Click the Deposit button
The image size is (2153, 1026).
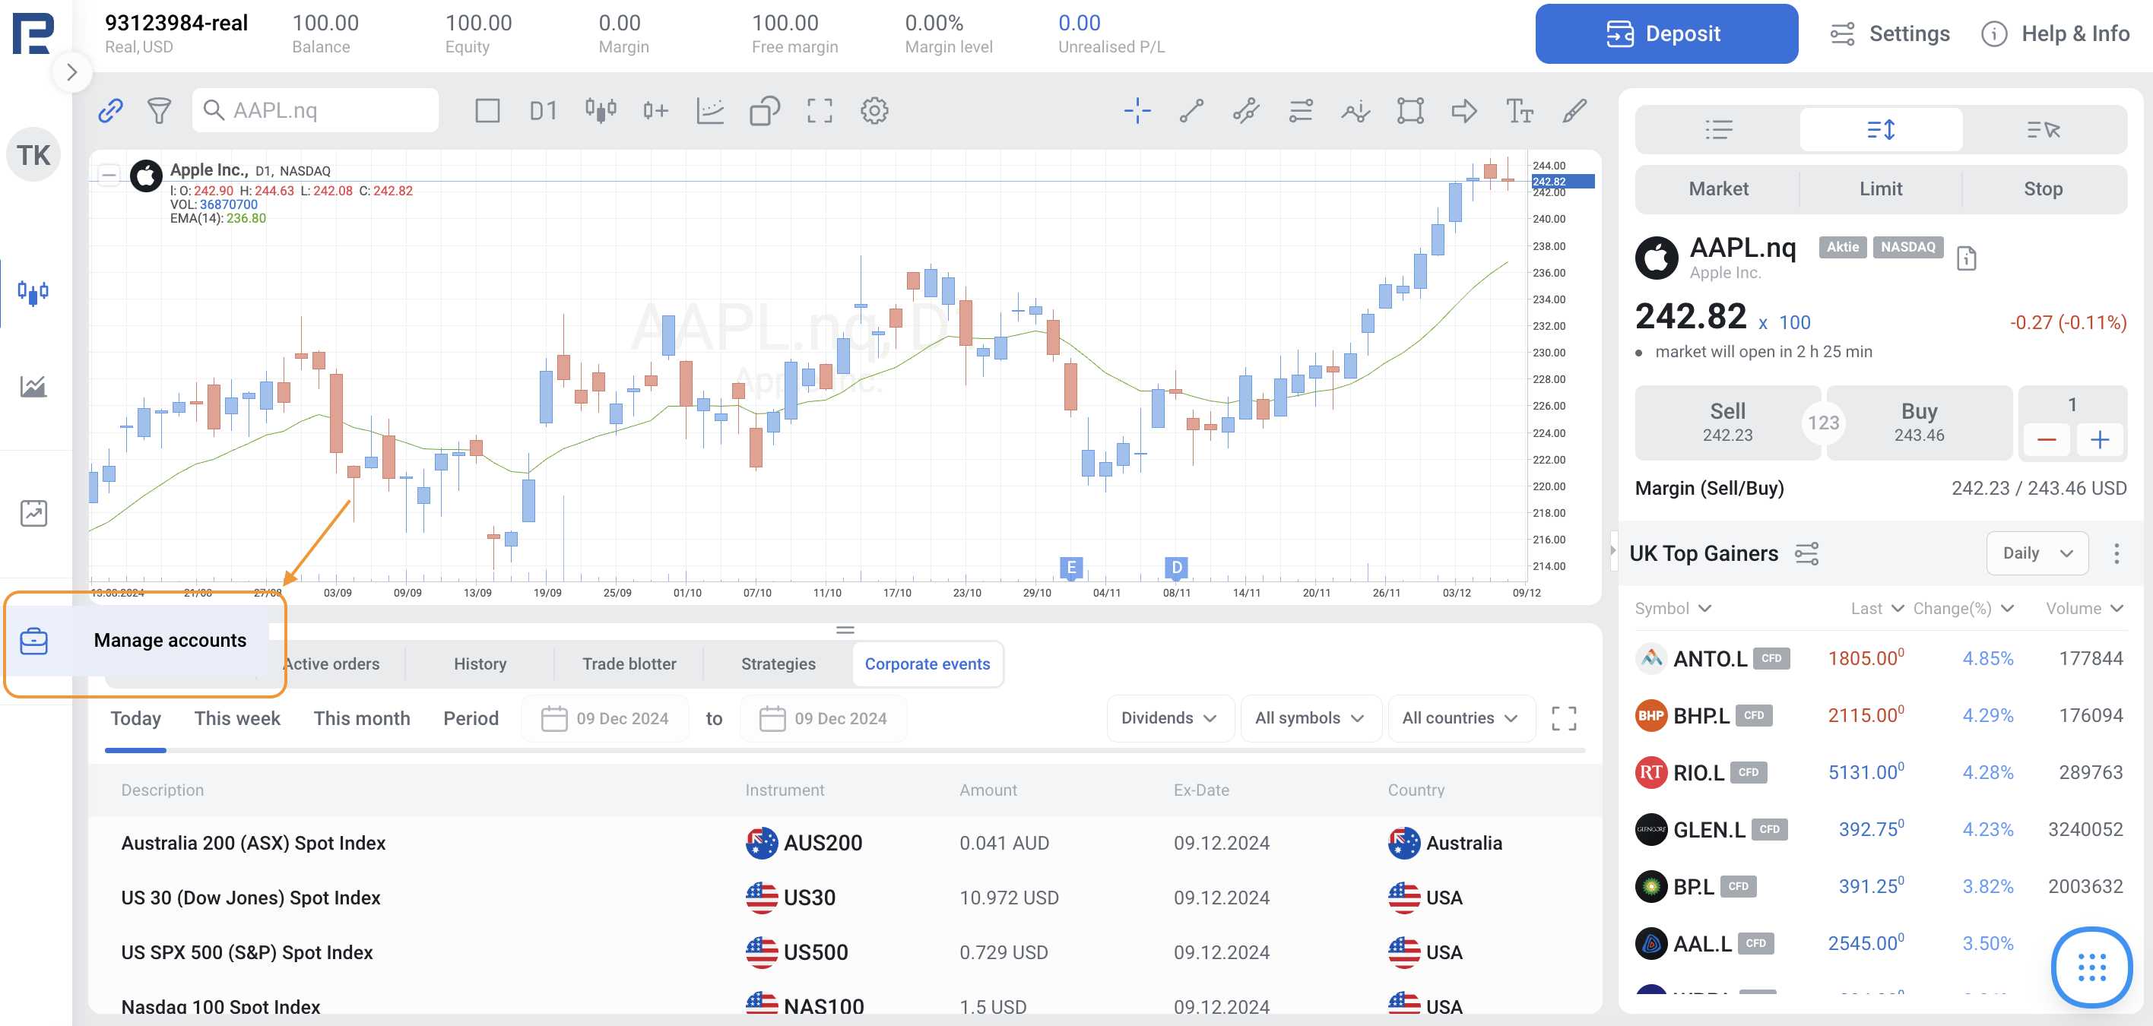[1666, 33]
